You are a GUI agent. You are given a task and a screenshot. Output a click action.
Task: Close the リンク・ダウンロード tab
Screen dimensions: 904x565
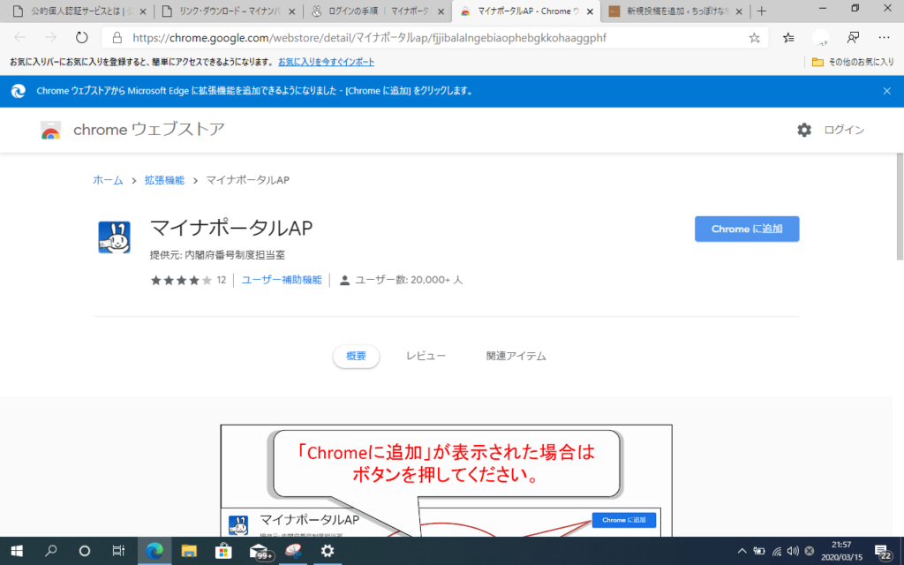pos(291,11)
